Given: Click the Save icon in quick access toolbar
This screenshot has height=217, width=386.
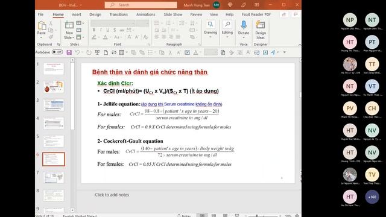Looking at the screenshot, I should [69, 52].
